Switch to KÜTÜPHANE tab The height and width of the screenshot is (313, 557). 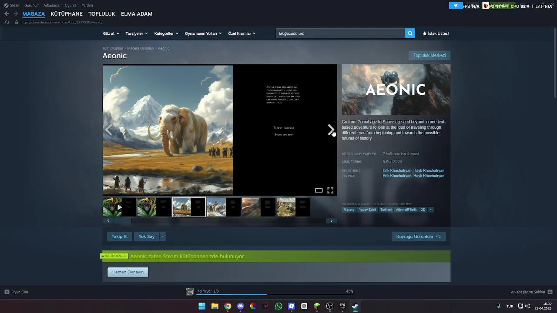click(67, 14)
